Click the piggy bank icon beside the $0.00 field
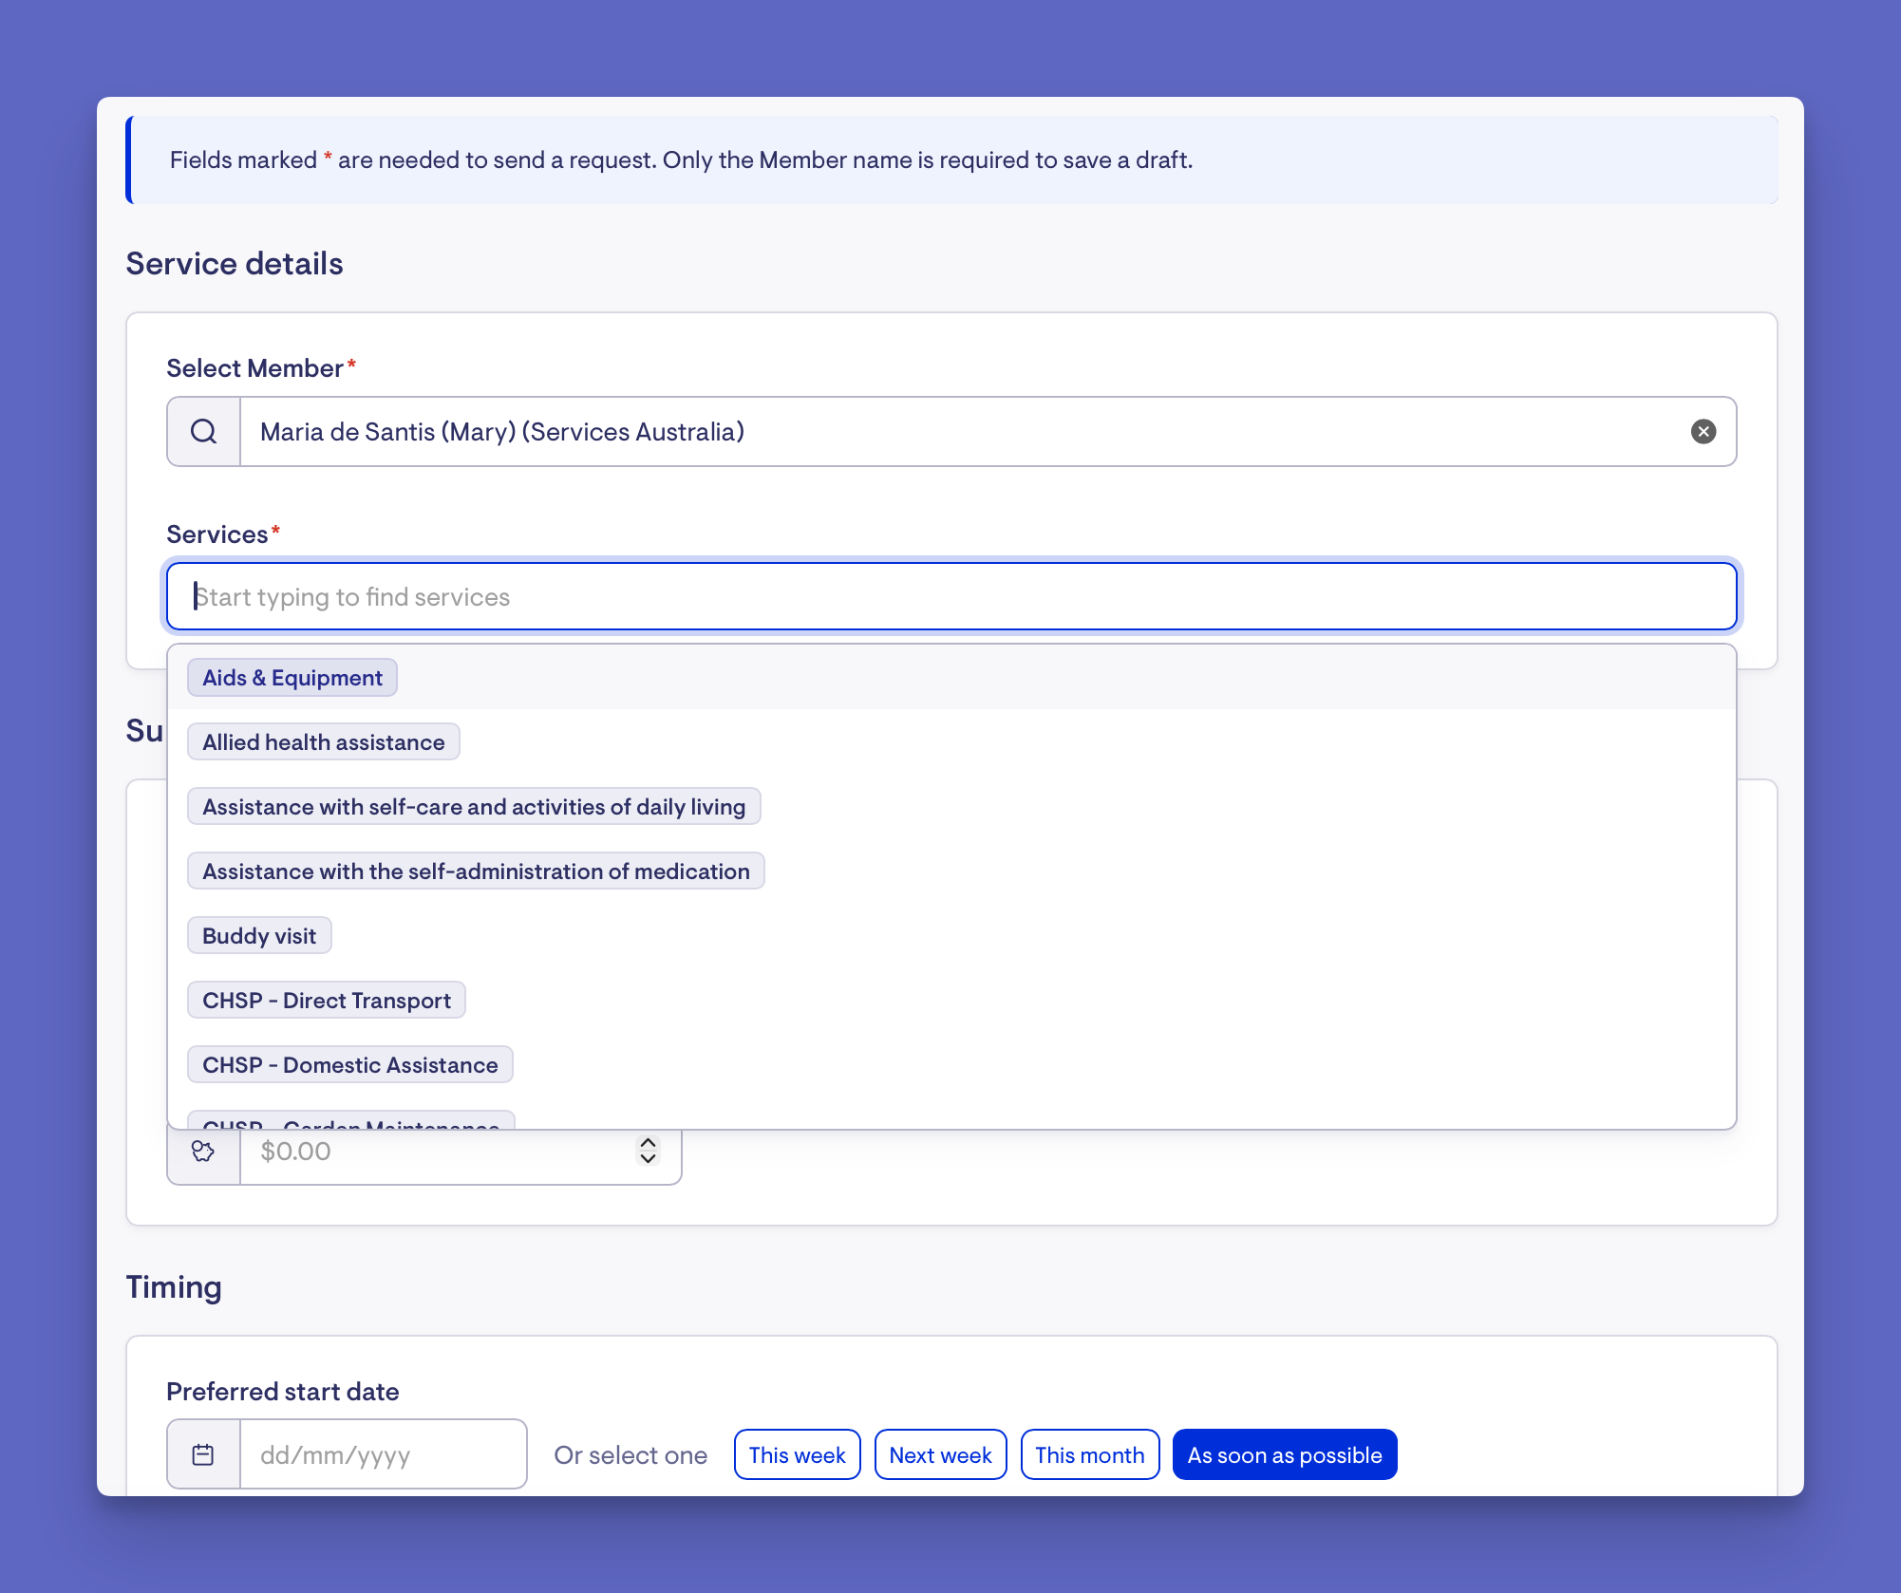The width and height of the screenshot is (1901, 1593). pyautogui.click(x=203, y=1152)
